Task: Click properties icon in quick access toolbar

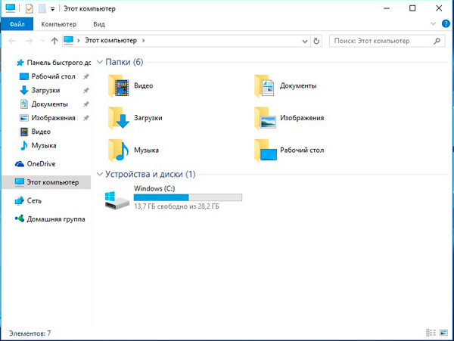Action: pyautogui.click(x=29, y=8)
